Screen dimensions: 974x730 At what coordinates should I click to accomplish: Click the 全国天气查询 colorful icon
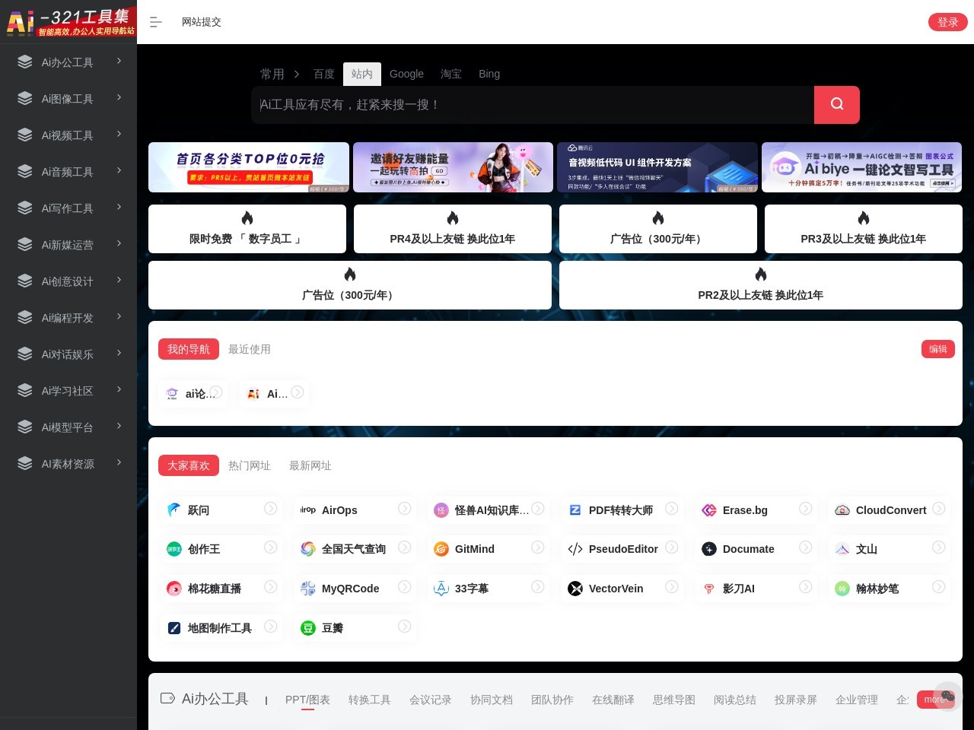pyautogui.click(x=308, y=549)
